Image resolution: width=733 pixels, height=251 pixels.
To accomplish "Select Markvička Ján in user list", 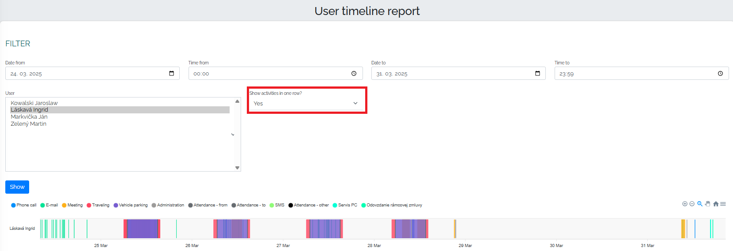I will (29, 117).
